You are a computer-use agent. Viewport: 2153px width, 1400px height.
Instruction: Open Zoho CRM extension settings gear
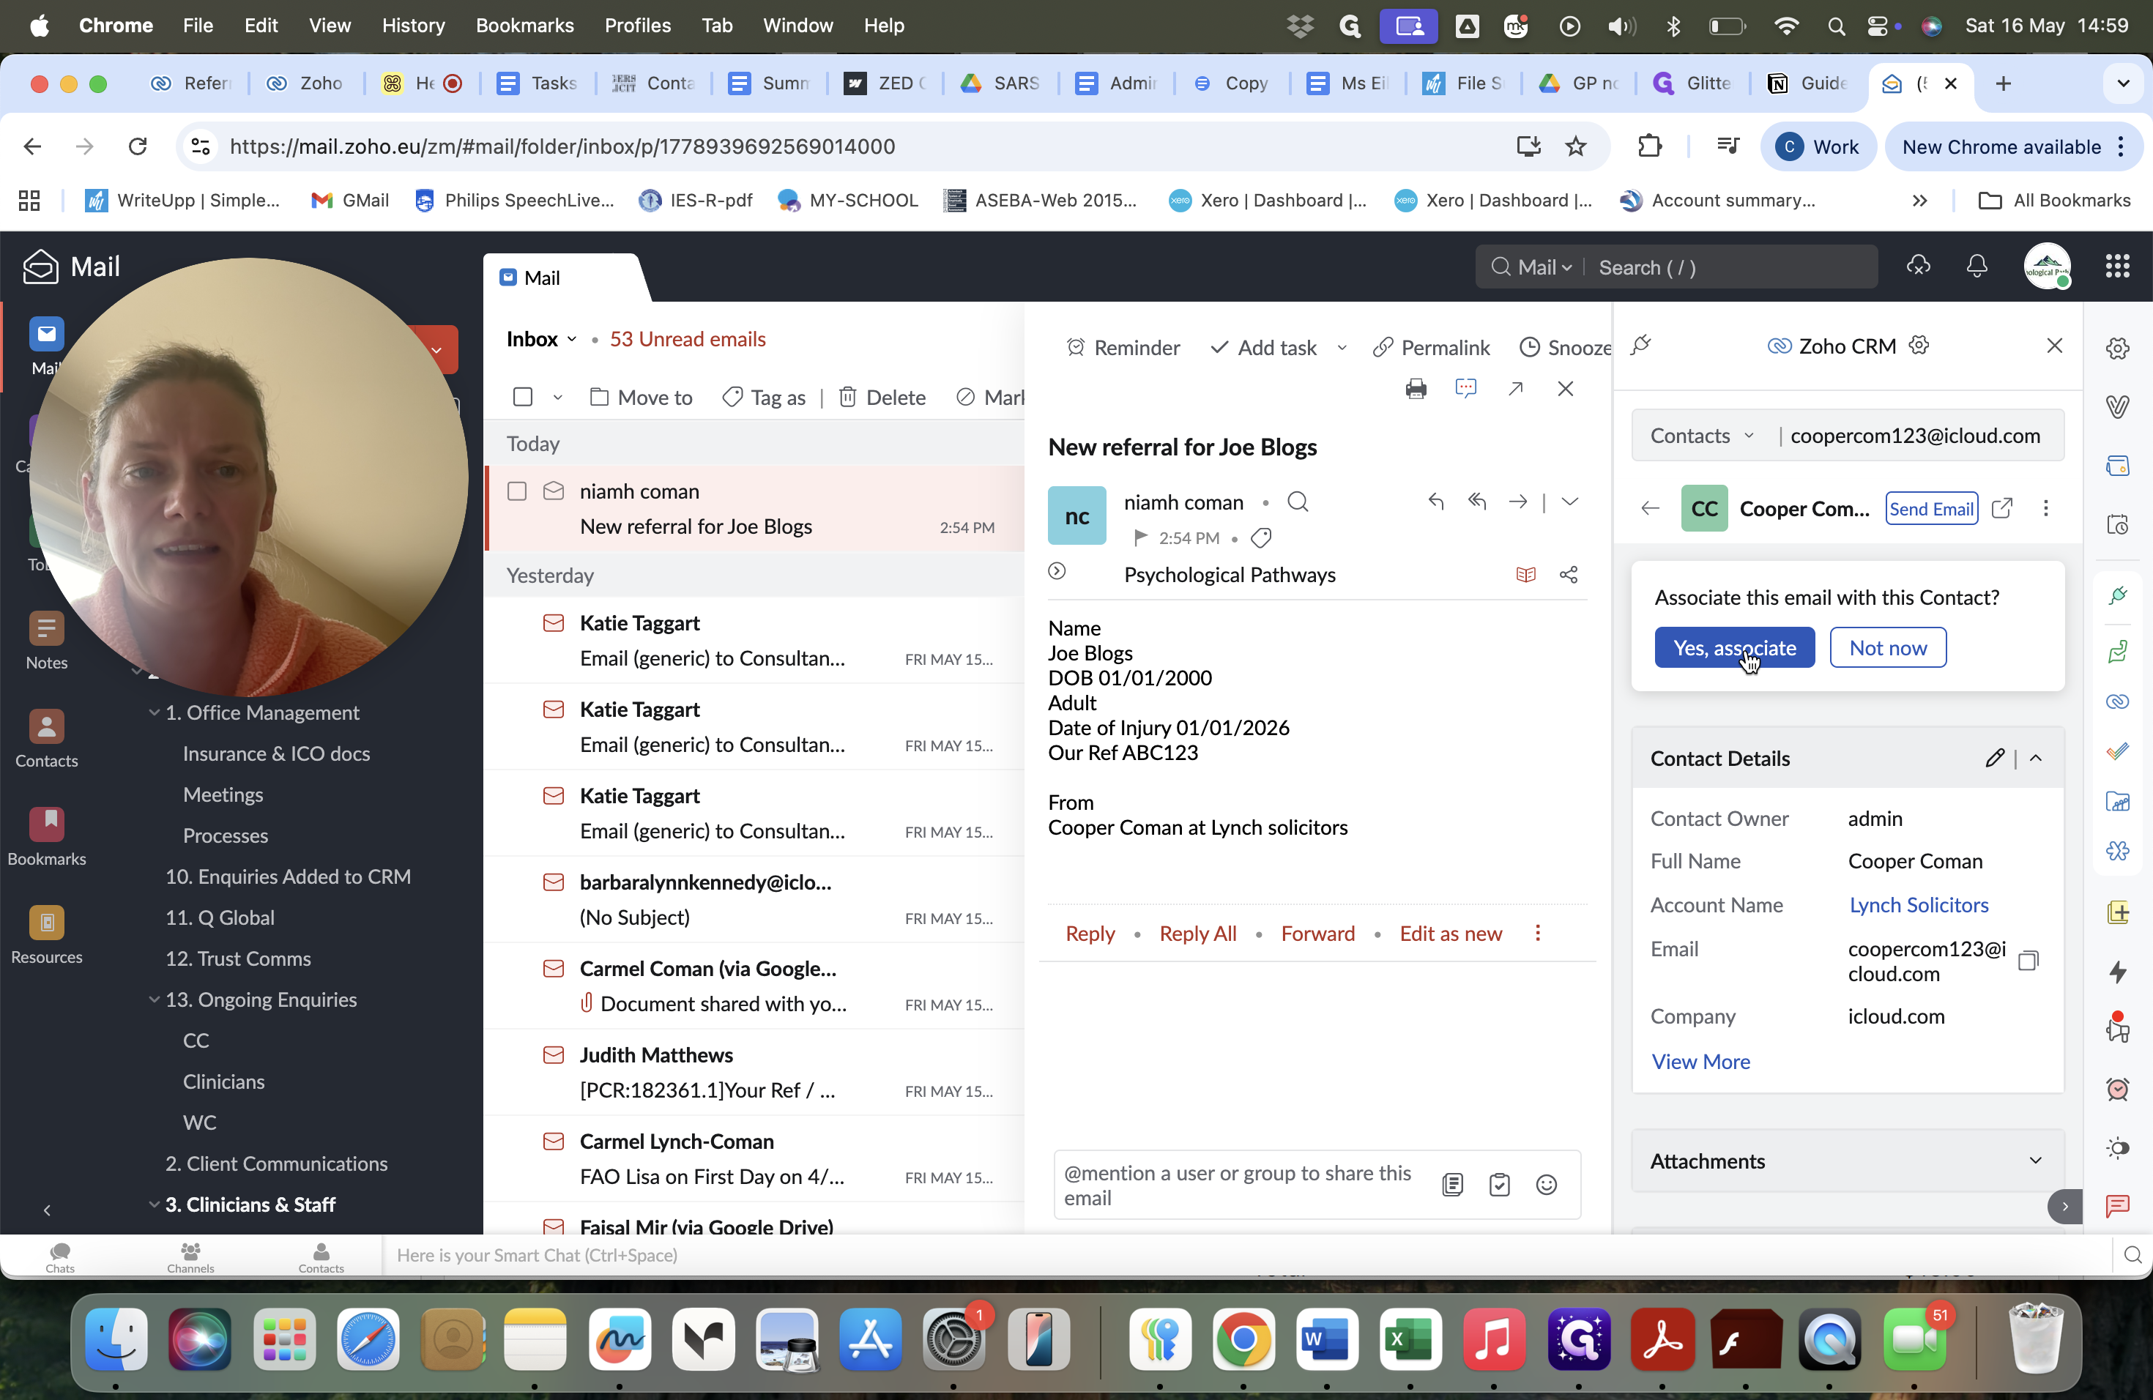pos(1919,346)
